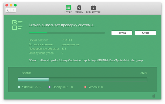Click the padlock icon at window bottom
This screenshot has width=165, height=104.
(154, 95)
